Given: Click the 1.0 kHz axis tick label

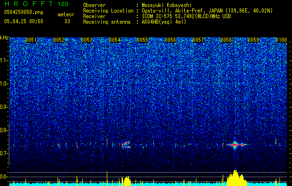Looking at the screenshot, I should click(4, 84).
